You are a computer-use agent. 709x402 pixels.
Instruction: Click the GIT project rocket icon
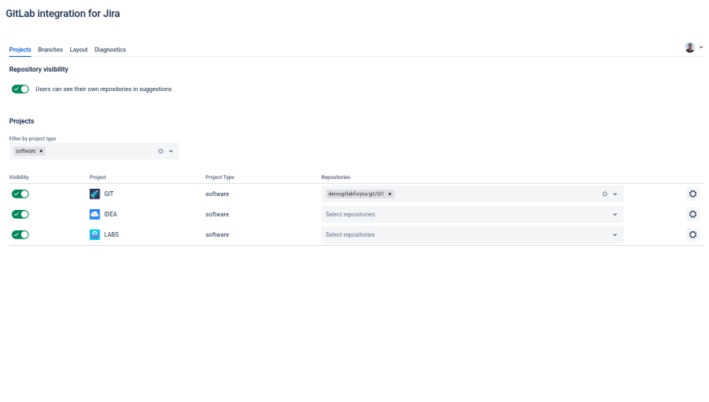coord(95,194)
